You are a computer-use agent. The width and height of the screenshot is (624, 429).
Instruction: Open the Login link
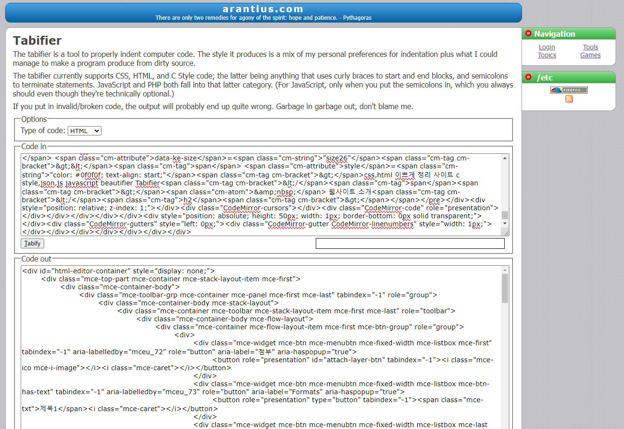point(547,47)
